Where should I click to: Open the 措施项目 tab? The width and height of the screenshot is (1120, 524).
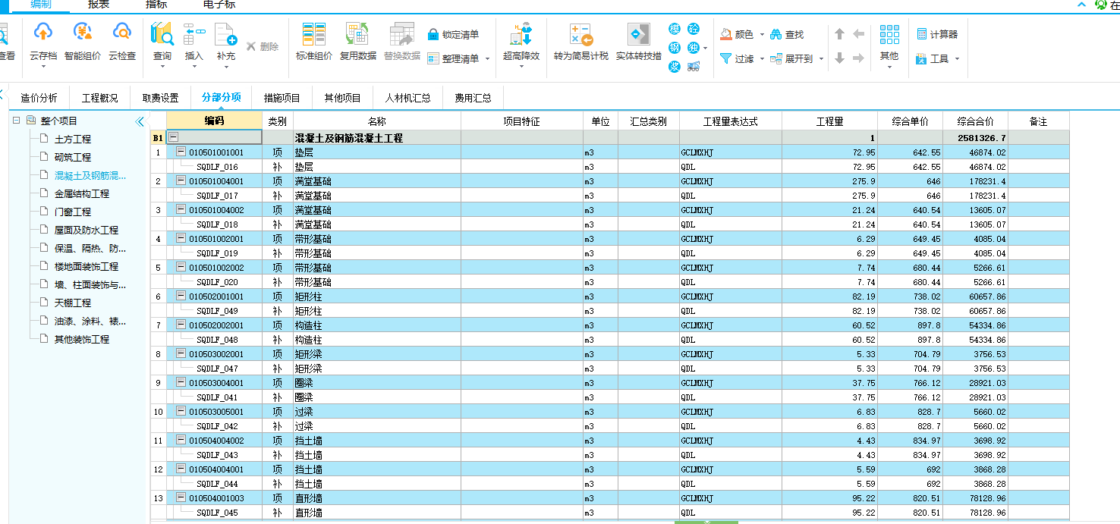point(282,98)
